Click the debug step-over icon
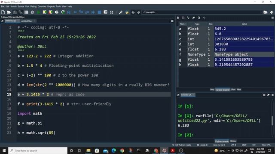This screenshot has width=275, height=154. tap(75, 12)
